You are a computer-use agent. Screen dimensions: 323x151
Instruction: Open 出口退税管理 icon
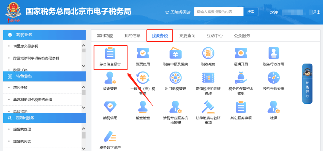(x=176, y=78)
